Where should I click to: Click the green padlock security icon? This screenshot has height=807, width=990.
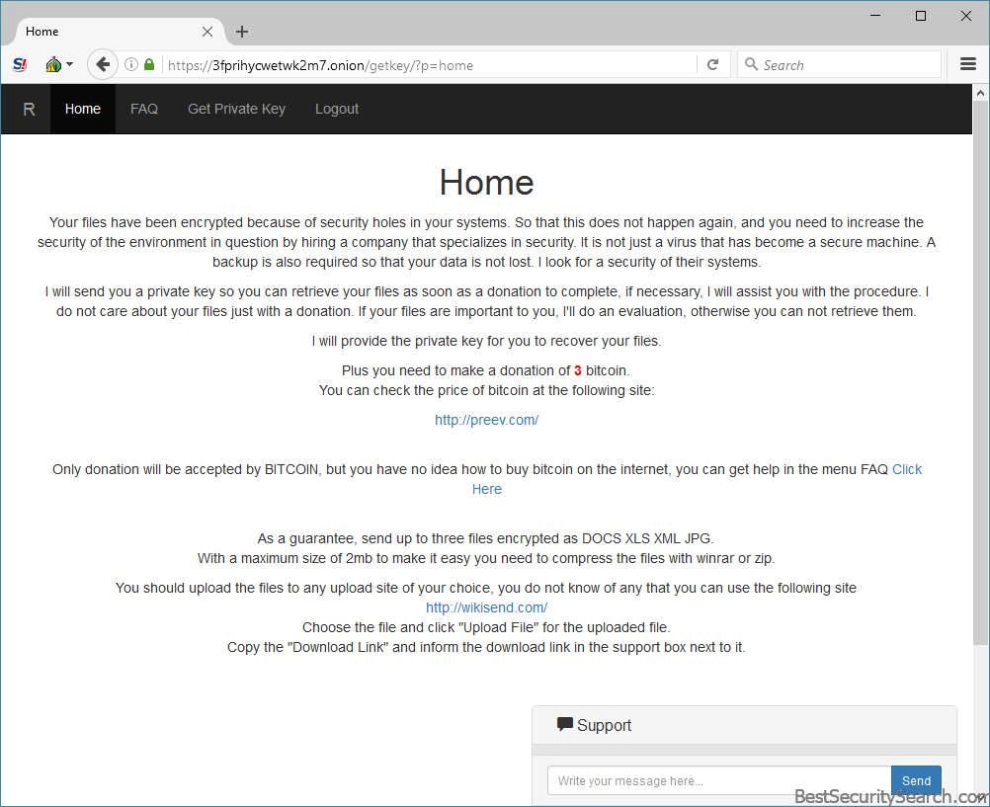149,65
